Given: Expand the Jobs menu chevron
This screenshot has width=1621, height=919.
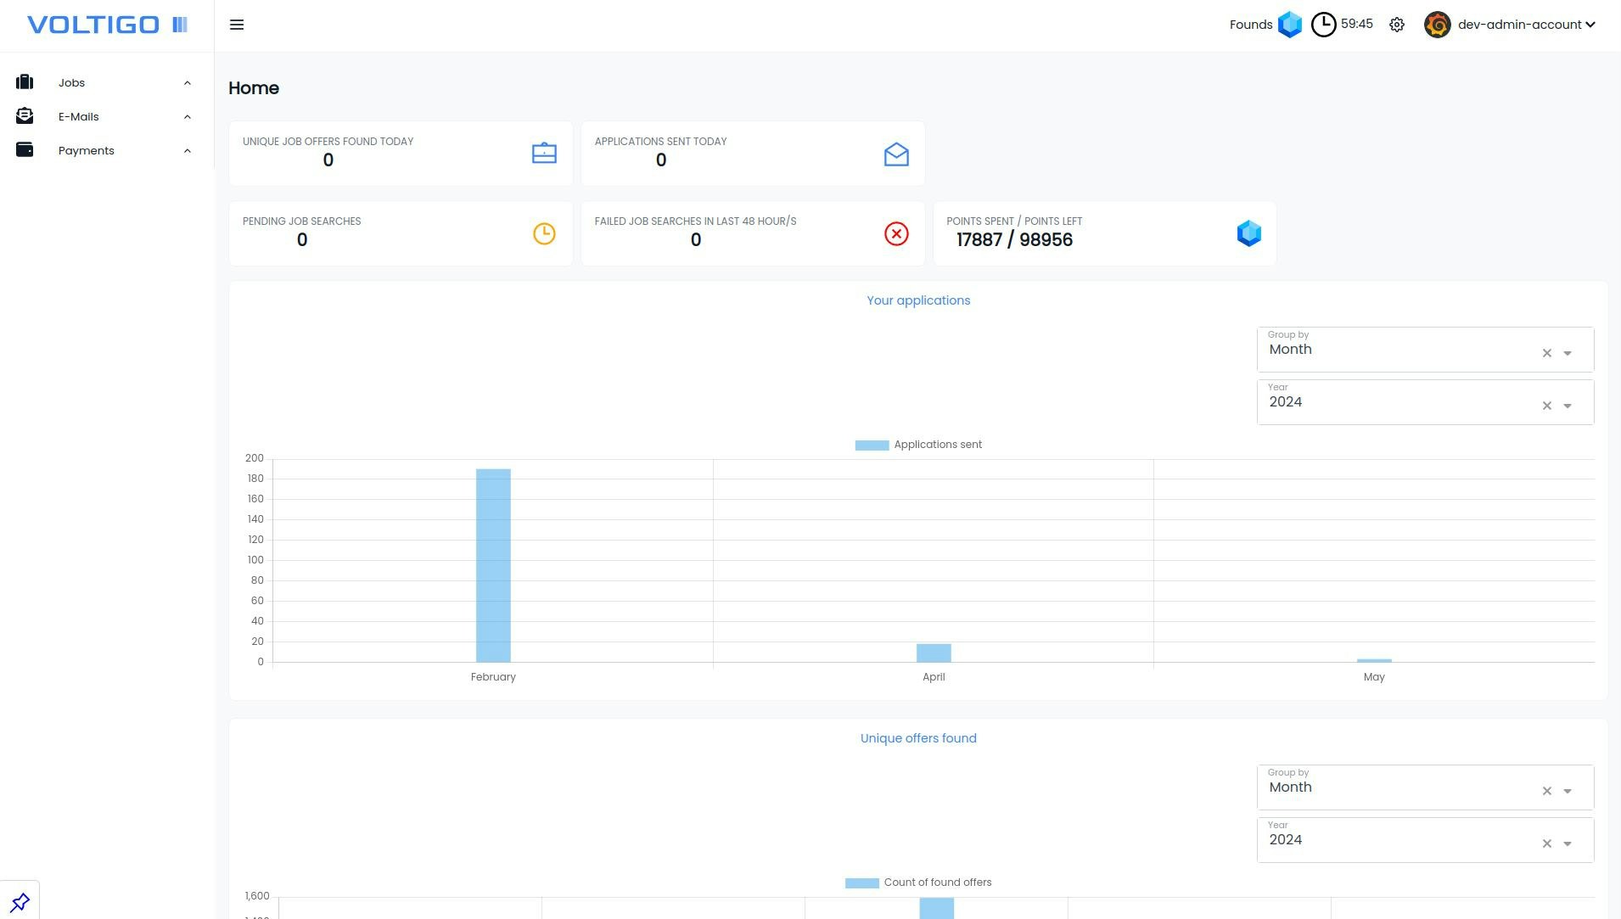Looking at the screenshot, I should coord(188,82).
